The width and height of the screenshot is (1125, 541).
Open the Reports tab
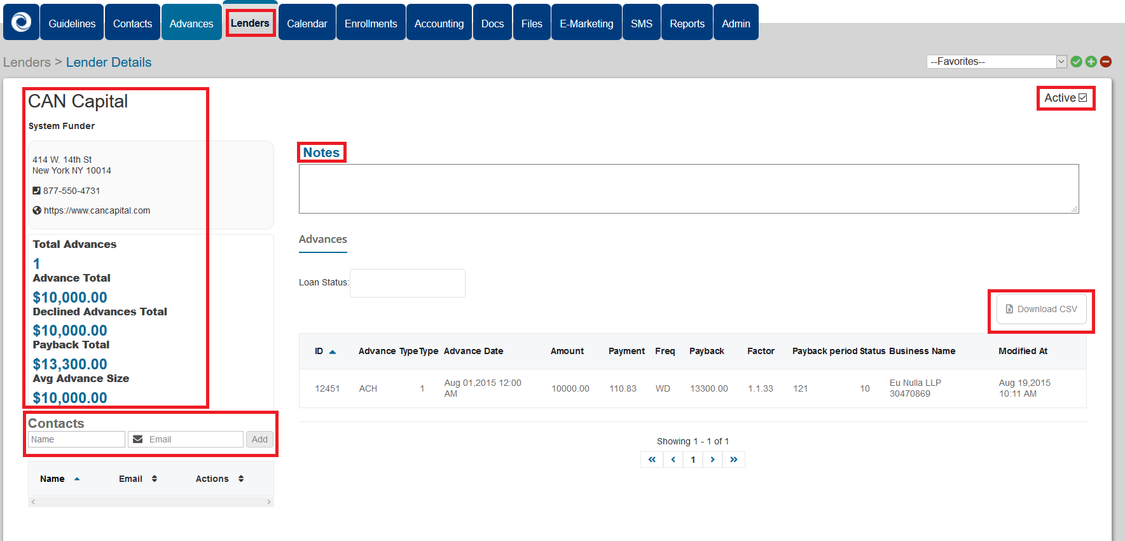687,23
